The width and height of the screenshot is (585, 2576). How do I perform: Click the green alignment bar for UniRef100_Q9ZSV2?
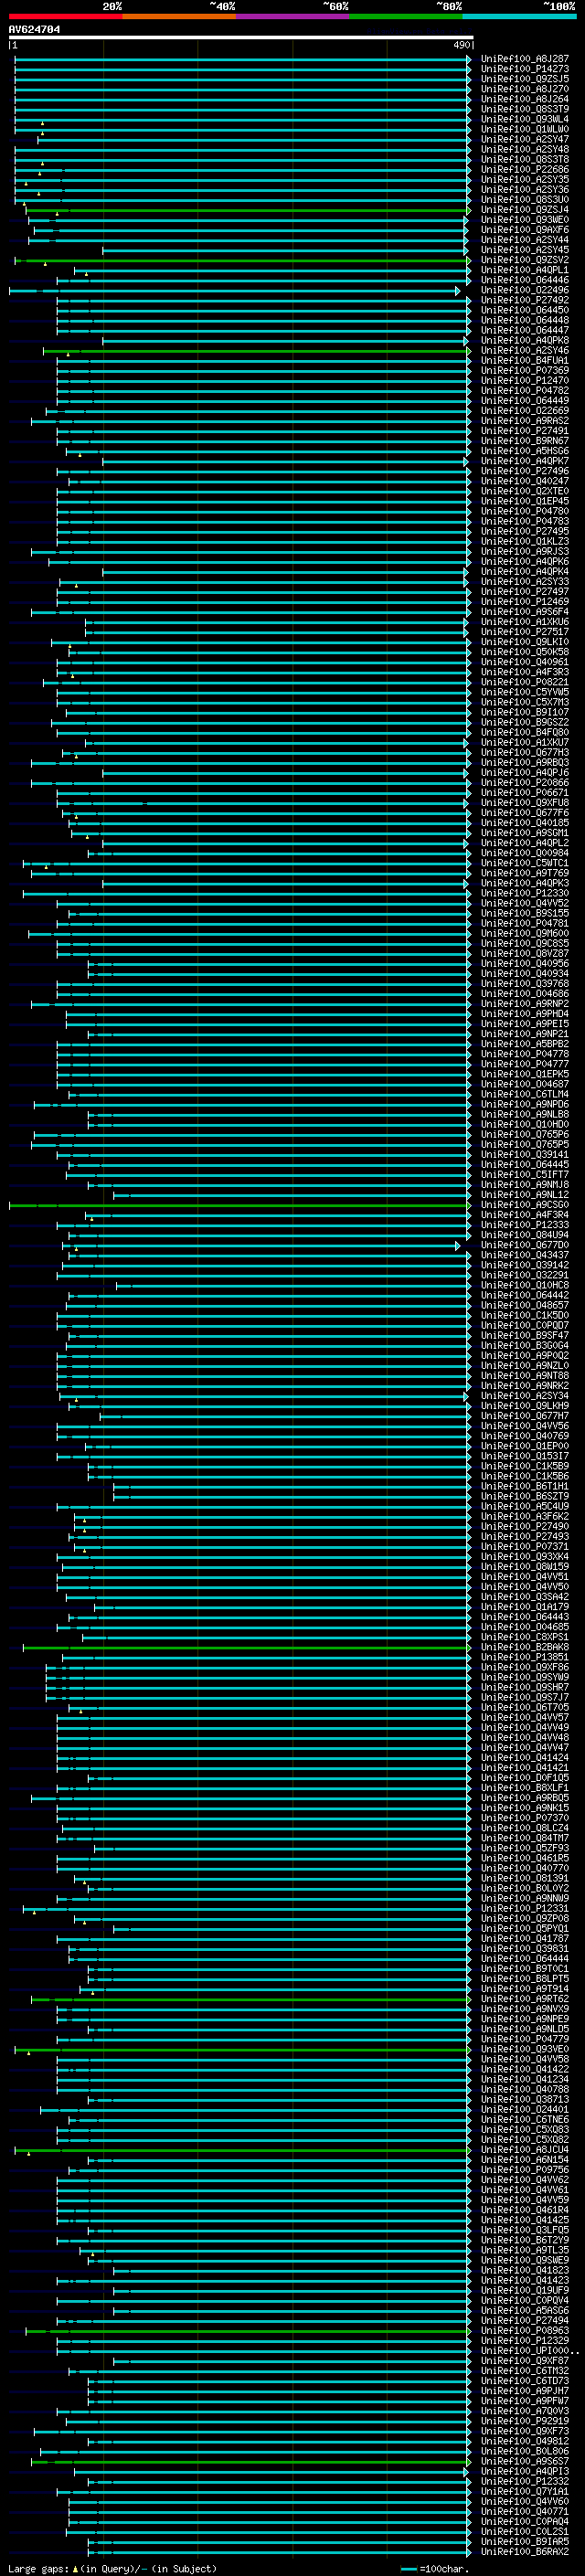pyautogui.click(x=243, y=260)
